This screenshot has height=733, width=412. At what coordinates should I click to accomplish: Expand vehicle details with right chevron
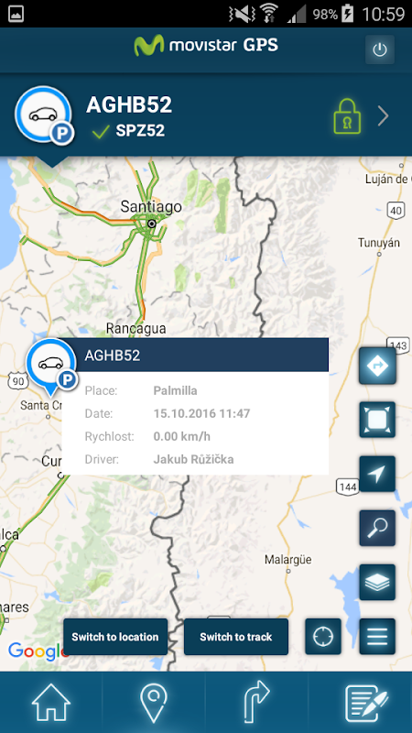(383, 116)
